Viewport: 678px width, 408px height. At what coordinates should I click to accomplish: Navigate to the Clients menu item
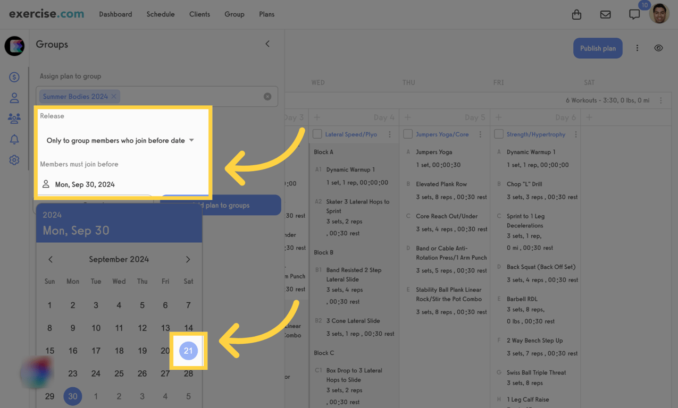pos(199,14)
